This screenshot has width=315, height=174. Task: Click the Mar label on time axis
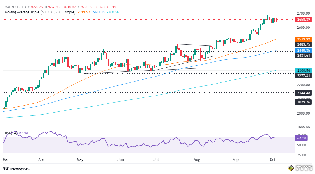coord(6,160)
